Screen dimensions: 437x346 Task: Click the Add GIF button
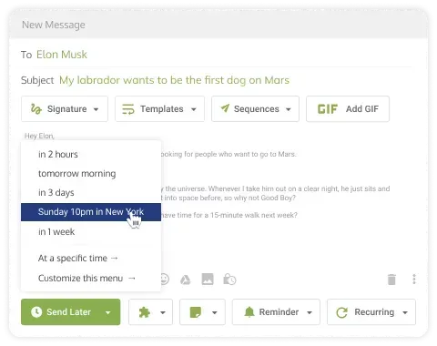point(348,109)
